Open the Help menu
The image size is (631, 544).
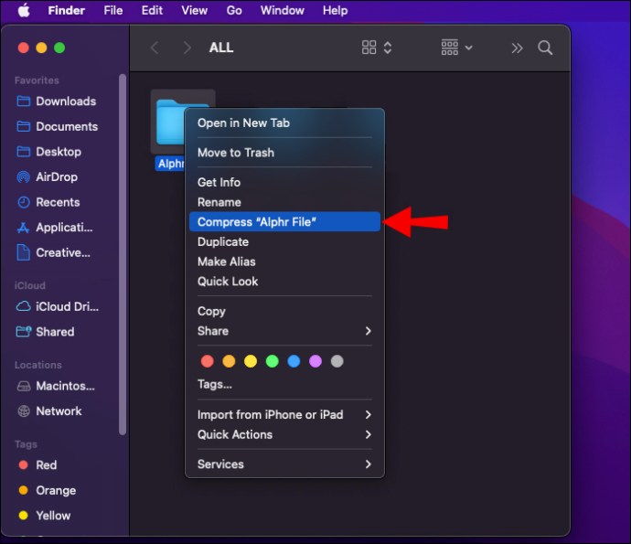coord(336,10)
